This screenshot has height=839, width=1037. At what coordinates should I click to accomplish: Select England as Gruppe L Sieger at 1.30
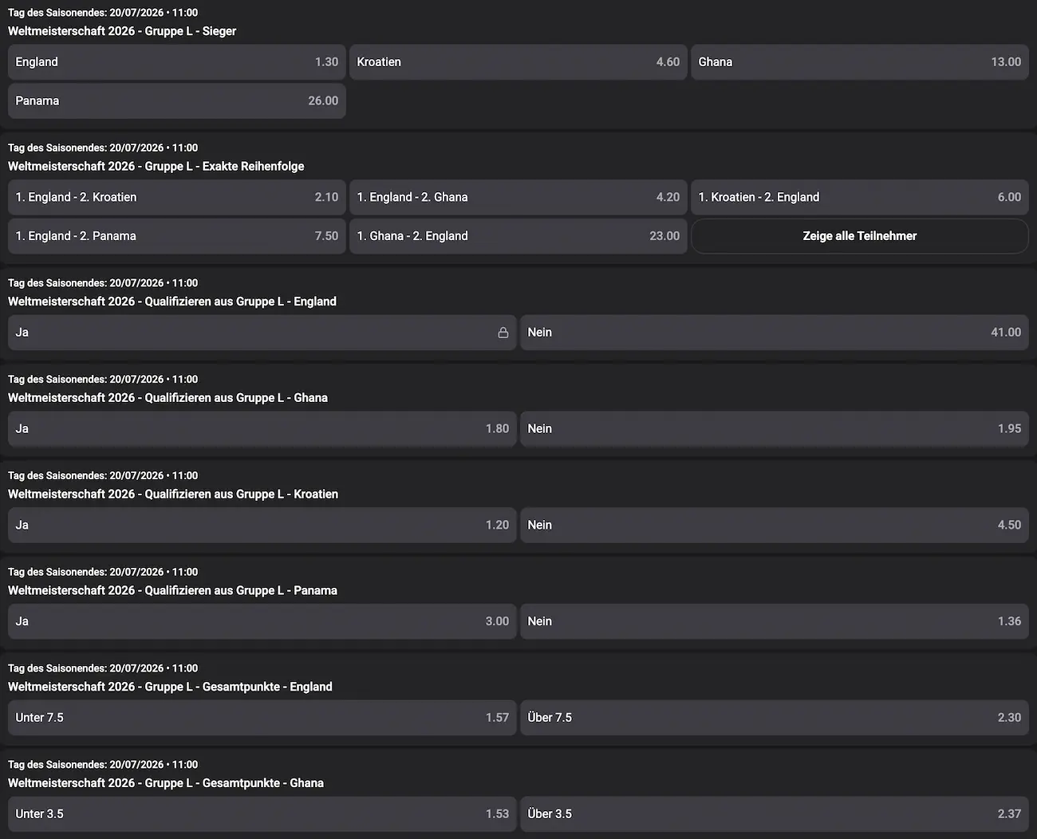(x=177, y=62)
